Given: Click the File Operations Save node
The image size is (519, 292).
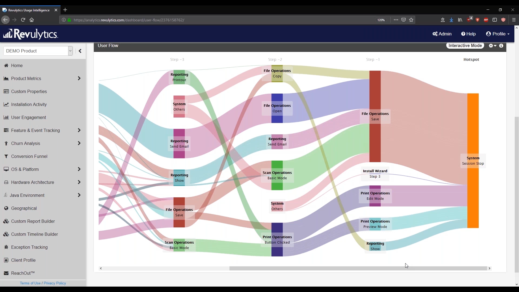Looking at the screenshot, I should (x=375, y=117).
